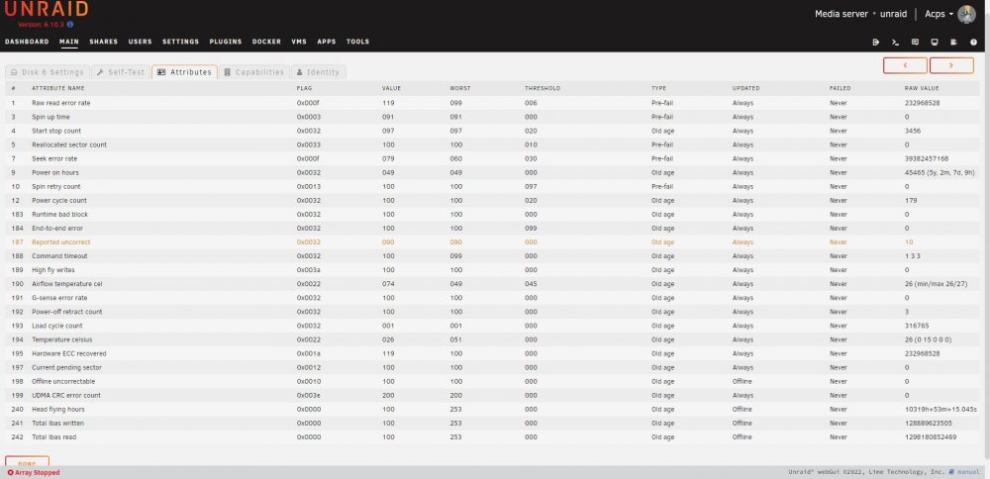The width and height of the screenshot is (990, 479).
Task: Click raw value 26 (min/max 26/27)
Action: click(936, 283)
